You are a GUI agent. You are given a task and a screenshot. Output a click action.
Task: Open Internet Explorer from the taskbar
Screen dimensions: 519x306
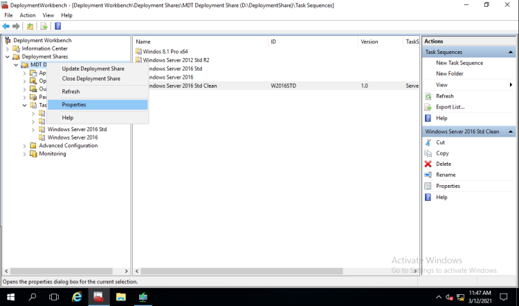77,297
